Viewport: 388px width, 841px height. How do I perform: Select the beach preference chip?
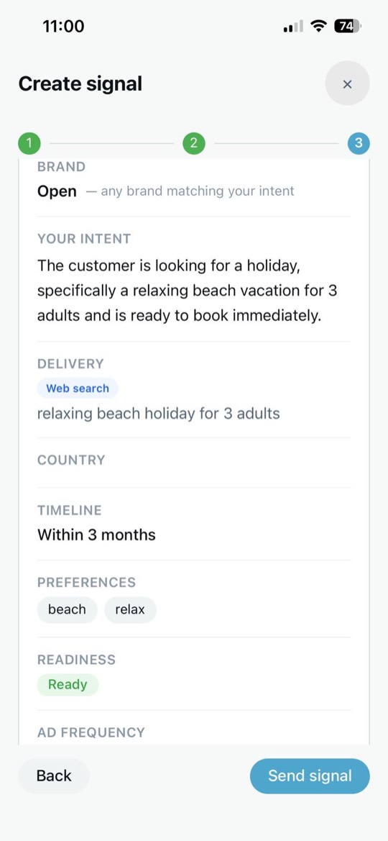coord(67,610)
